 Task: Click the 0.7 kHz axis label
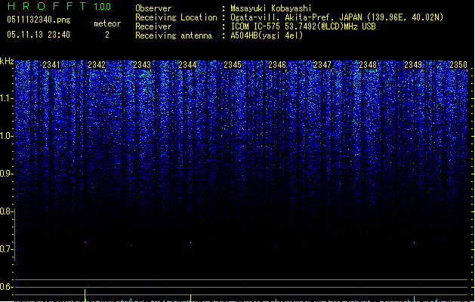click(x=6, y=249)
